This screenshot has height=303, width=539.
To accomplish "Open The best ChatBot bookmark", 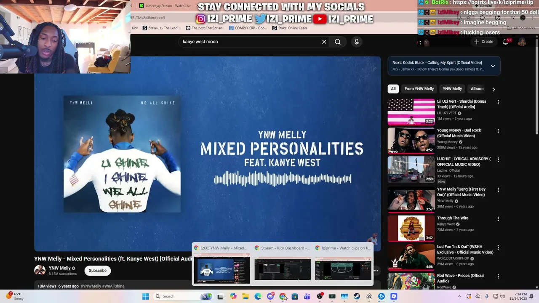I will pos(205,28).
